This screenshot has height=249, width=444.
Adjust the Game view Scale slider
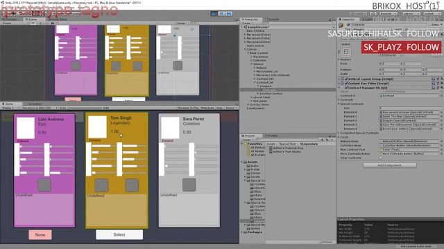coord(85,108)
